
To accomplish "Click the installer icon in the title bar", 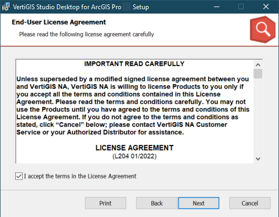I will (6, 7).
